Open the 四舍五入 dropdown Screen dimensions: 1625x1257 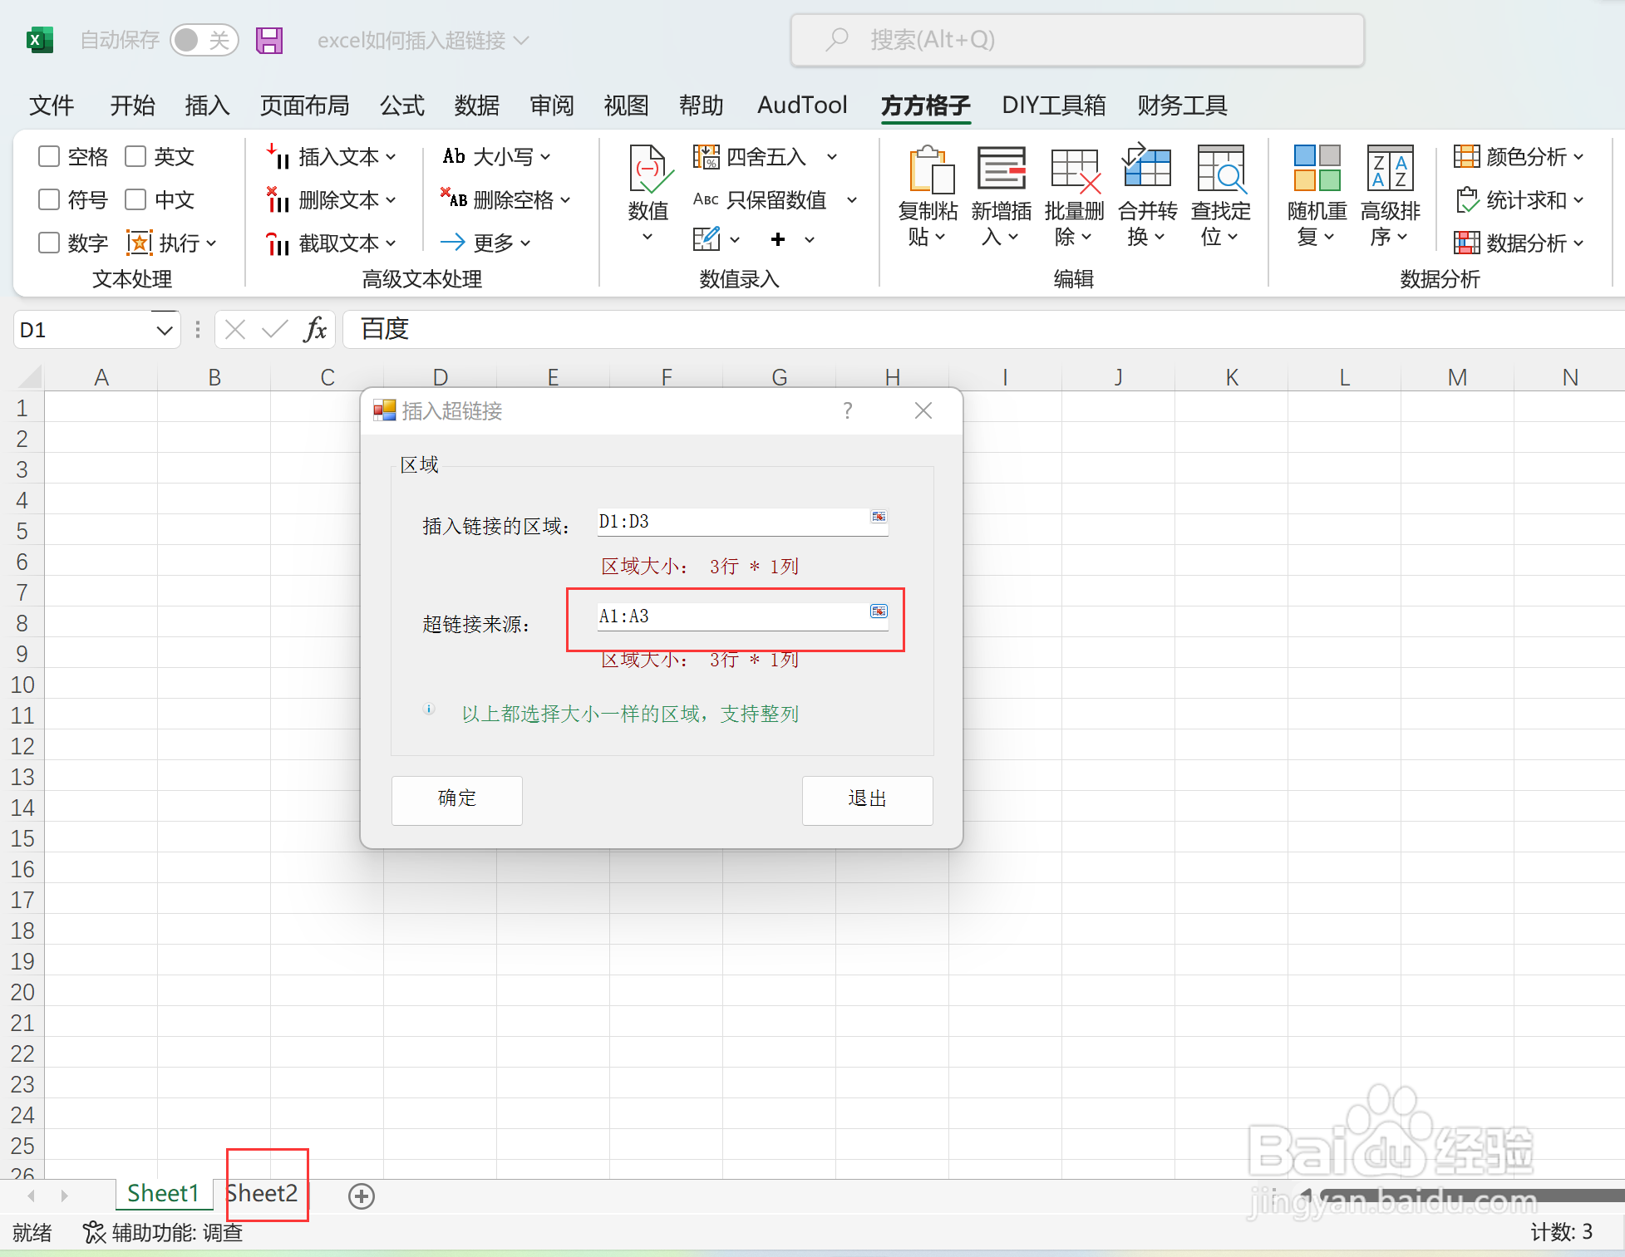(x=832, y=156)
